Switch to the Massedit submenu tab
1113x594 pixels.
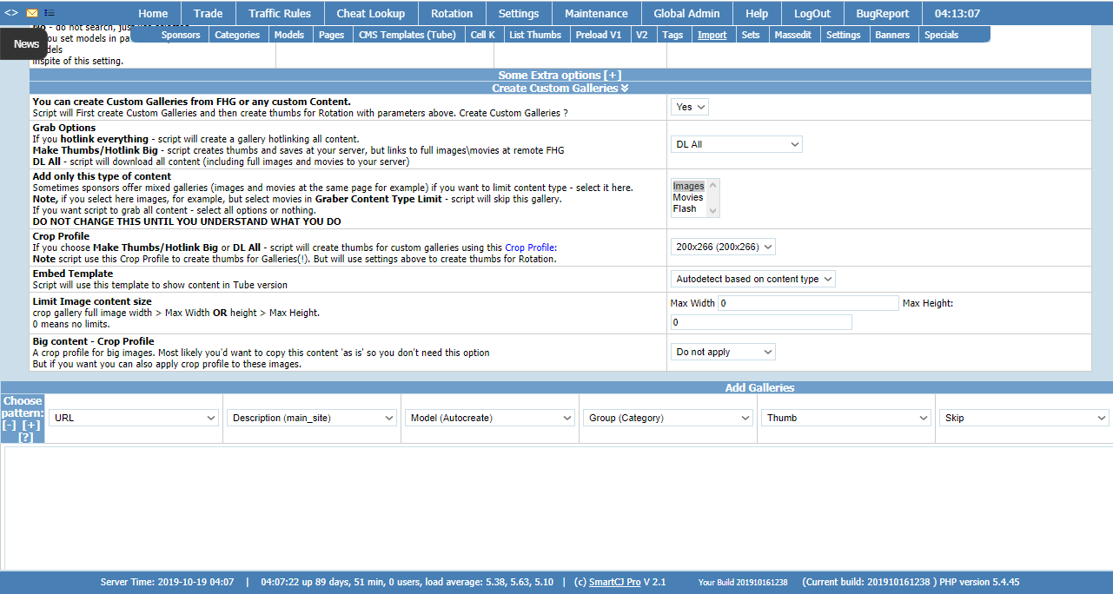point(792,35)
